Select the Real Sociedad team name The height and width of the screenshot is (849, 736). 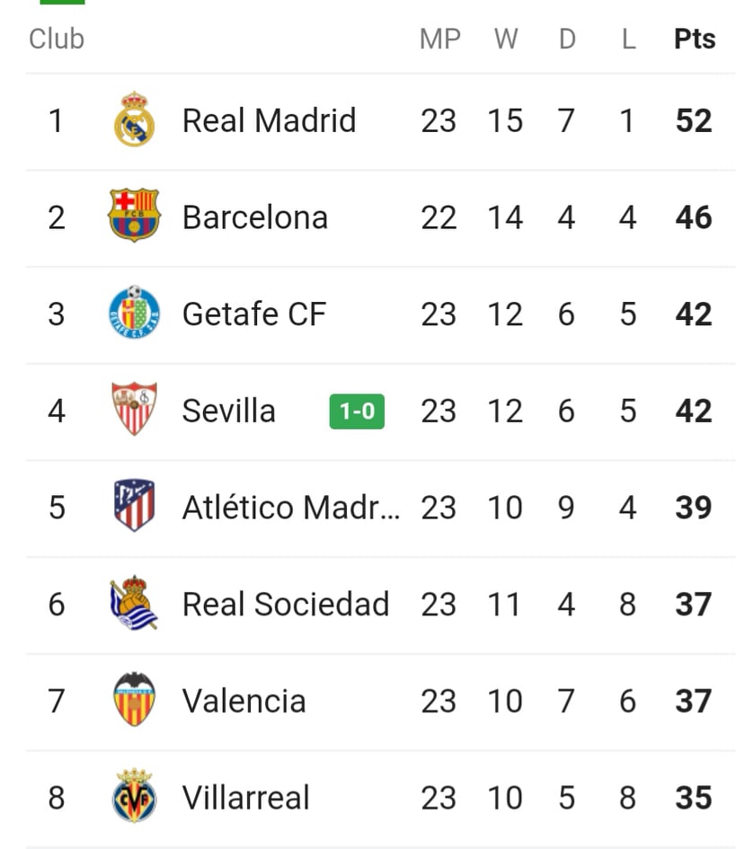click(286, 605)
